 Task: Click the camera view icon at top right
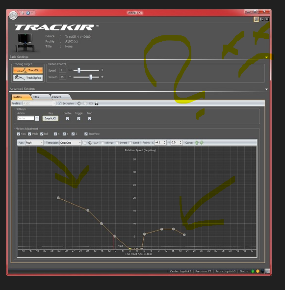coord(267,19)
